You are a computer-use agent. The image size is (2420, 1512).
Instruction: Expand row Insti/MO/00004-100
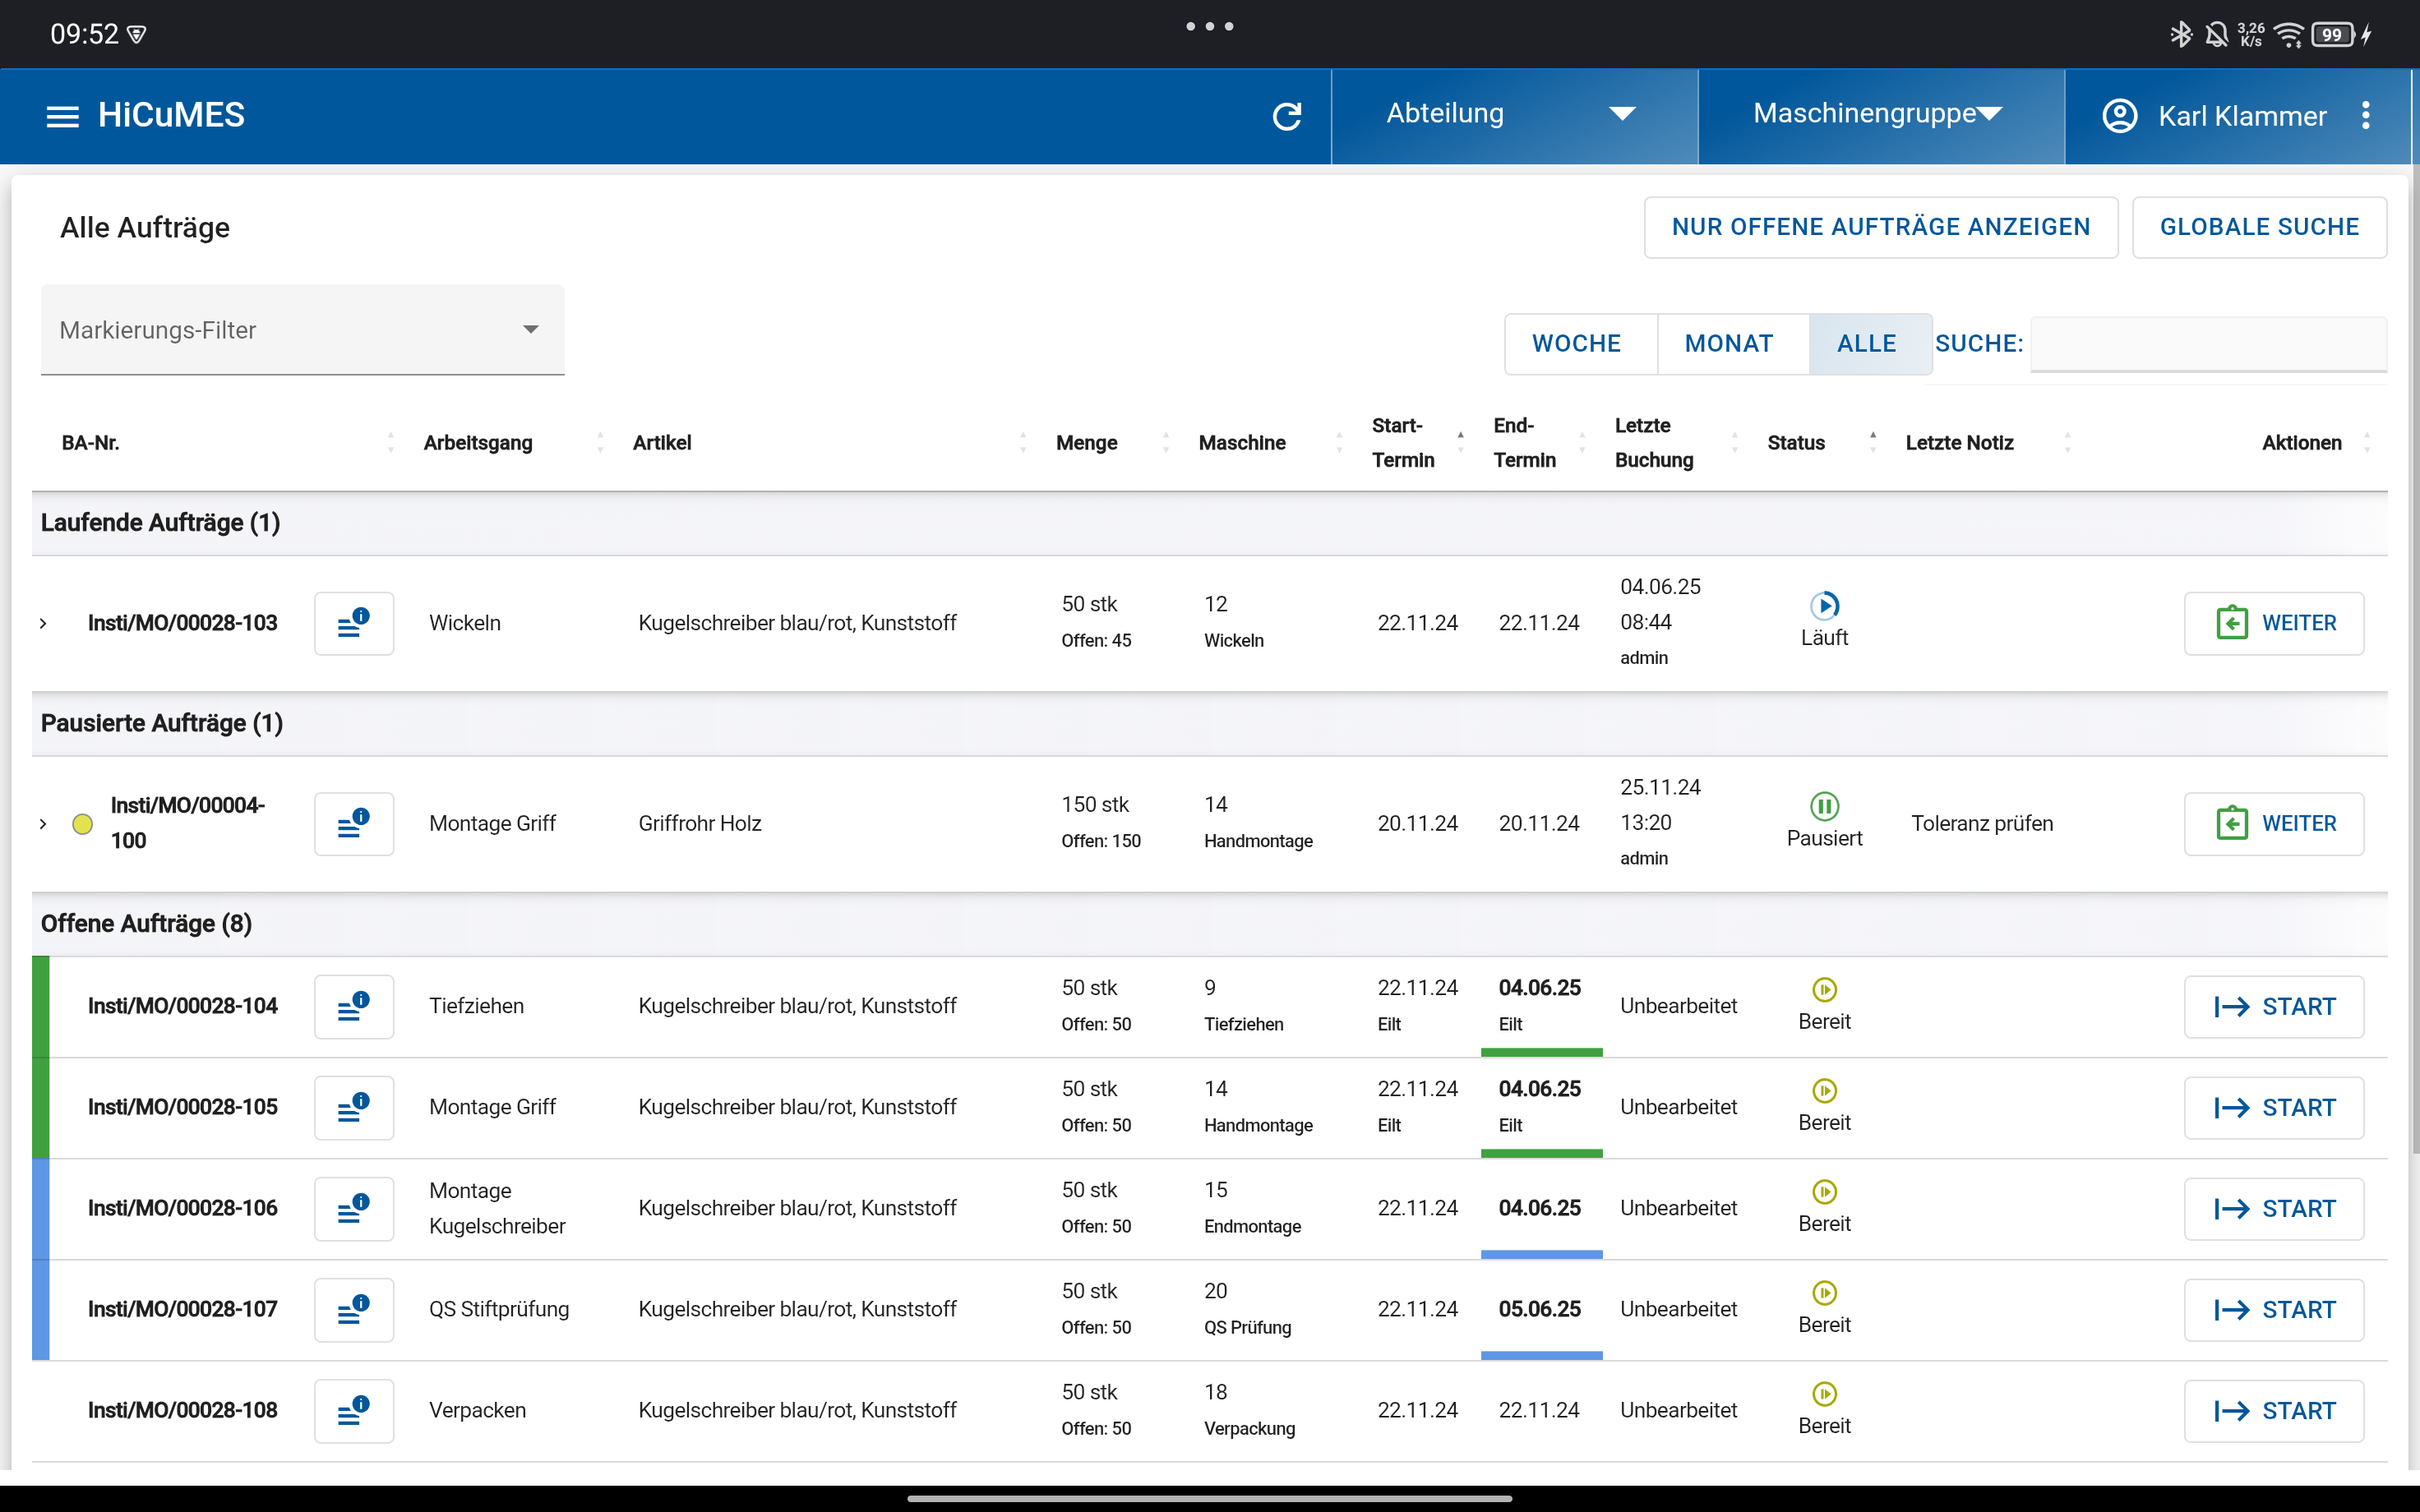click(x=43, y=824)
